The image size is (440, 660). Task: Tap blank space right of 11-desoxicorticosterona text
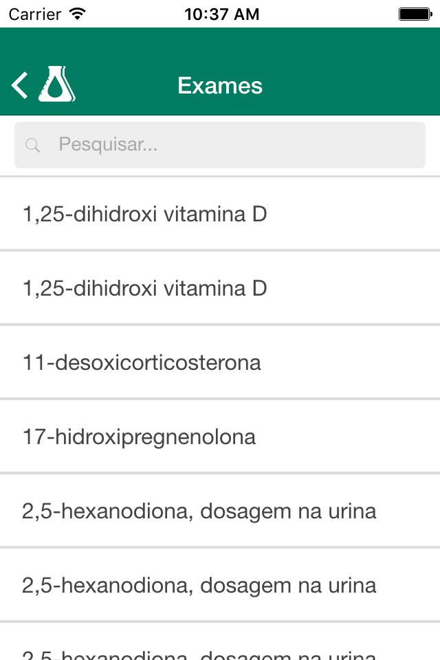(x=349, y=362)
